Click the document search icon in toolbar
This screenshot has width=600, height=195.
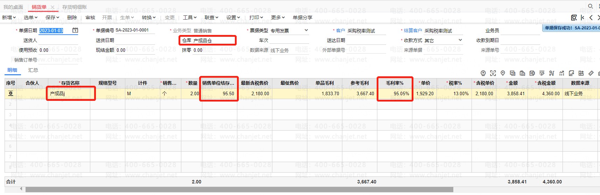[x=574, y=18]
